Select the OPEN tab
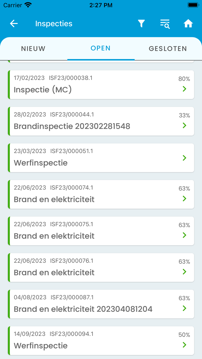 (100, 48)
